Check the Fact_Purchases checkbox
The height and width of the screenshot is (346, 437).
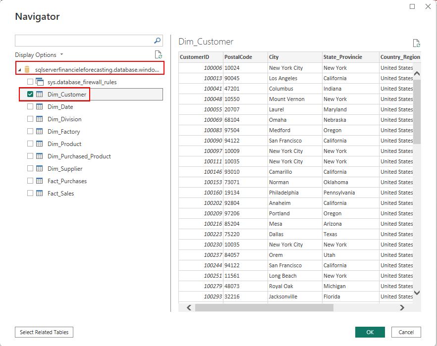click(x=30, y=181)
